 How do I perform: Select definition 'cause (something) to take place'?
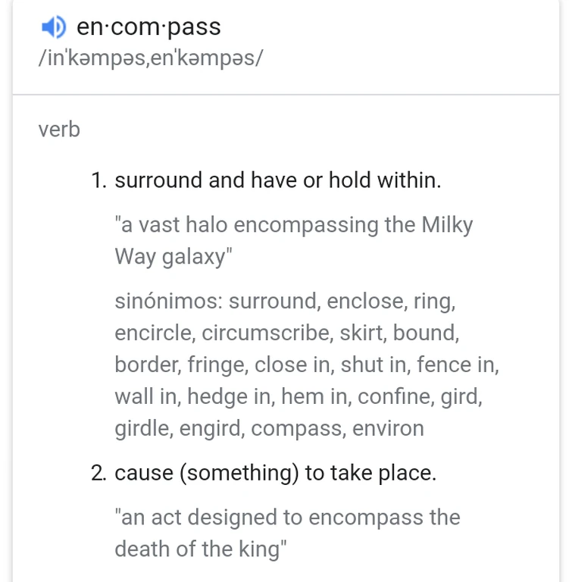click(x=275, y=474)
